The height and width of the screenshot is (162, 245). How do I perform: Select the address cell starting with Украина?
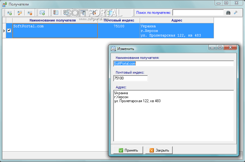[177, 31]
